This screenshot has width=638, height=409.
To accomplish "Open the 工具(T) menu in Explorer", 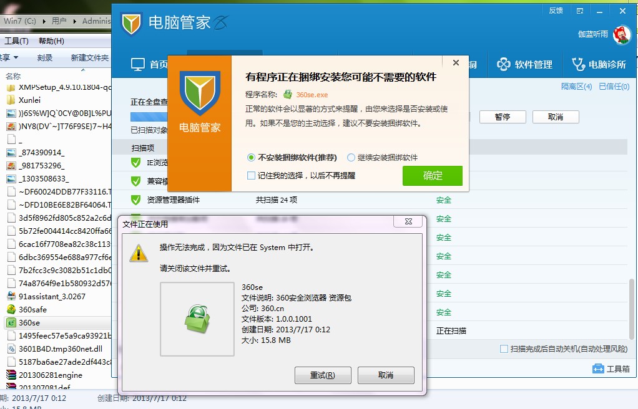I will pos(16,41).
